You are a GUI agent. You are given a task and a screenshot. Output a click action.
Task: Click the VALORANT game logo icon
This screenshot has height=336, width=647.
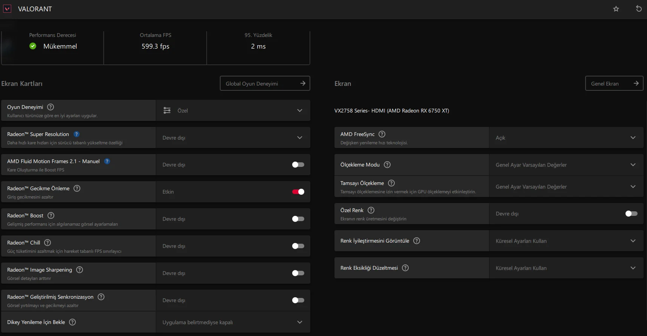pyautogui.click(x=7, y=9)
